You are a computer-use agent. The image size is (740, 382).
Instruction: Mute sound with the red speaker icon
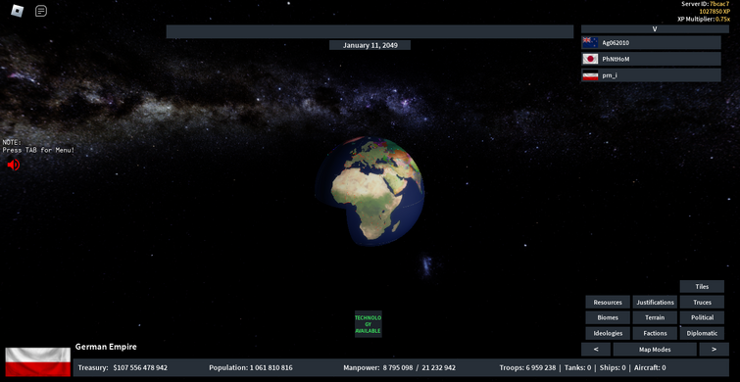tap(13, 165)
